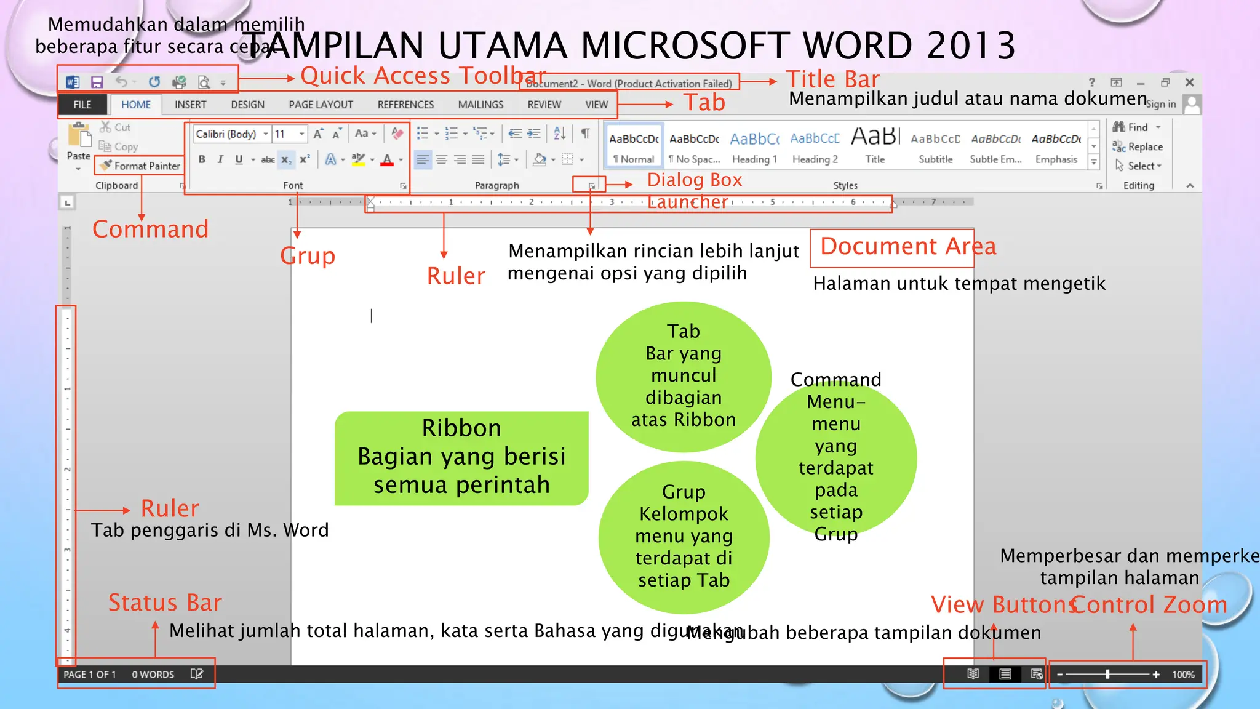1260x709 pixels.
Task: Click the Quick Print icon
Action: coord(179,82)
